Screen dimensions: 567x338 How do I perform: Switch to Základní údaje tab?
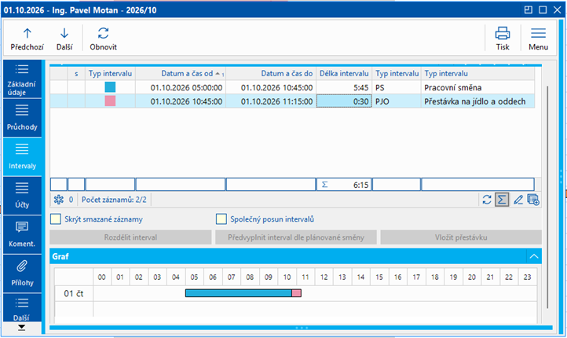tap(22, 79)
